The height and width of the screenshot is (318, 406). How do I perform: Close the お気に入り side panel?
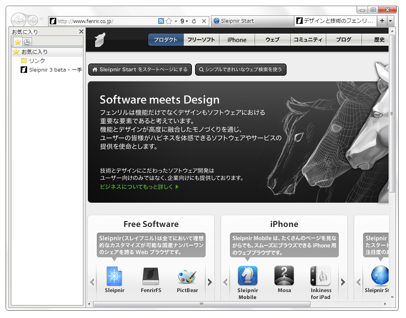(x=81, y=32)
